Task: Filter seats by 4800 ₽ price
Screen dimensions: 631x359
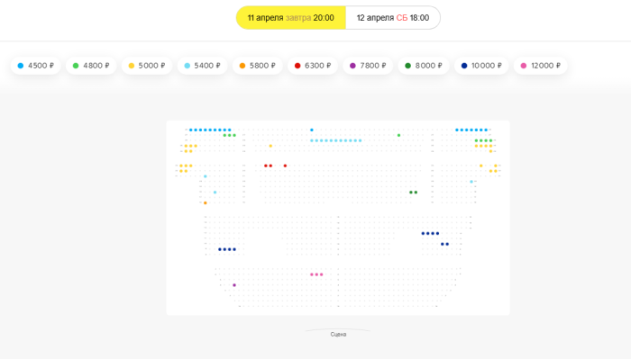Action: [x=91, y=66]
